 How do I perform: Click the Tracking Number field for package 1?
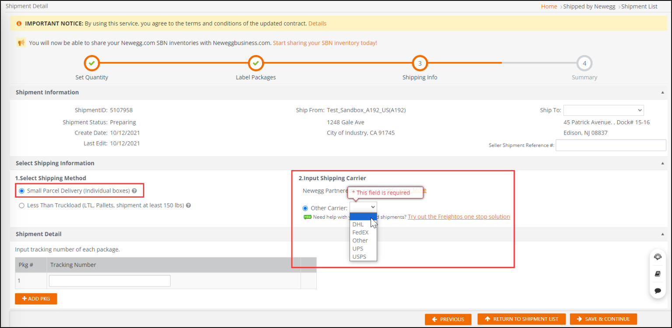109,280
